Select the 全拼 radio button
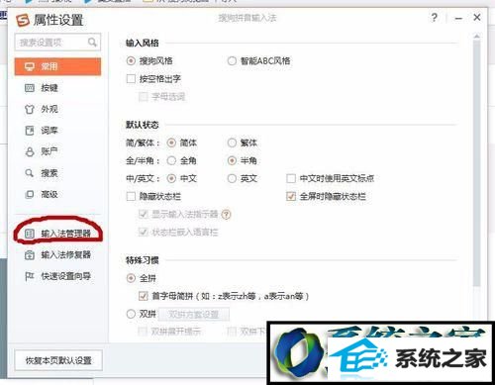 pos(131,278)
